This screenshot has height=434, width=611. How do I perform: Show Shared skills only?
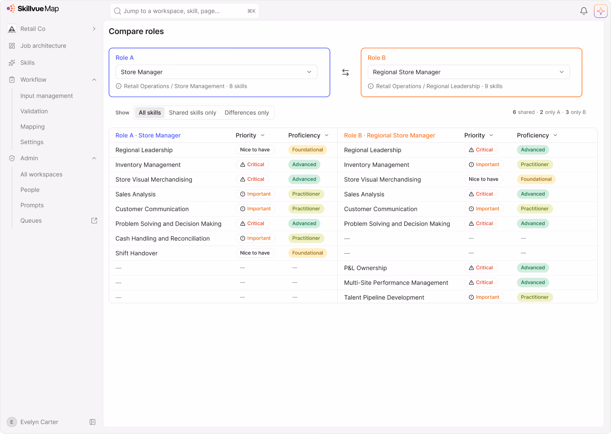(x=193, y=113)
